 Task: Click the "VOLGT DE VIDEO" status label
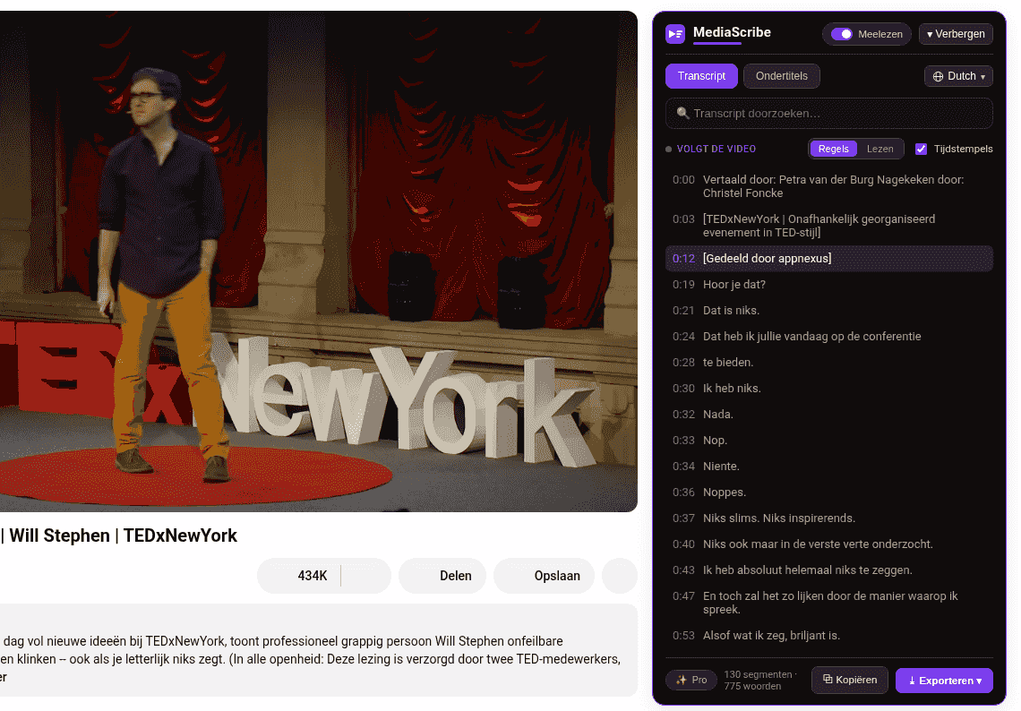716,150
